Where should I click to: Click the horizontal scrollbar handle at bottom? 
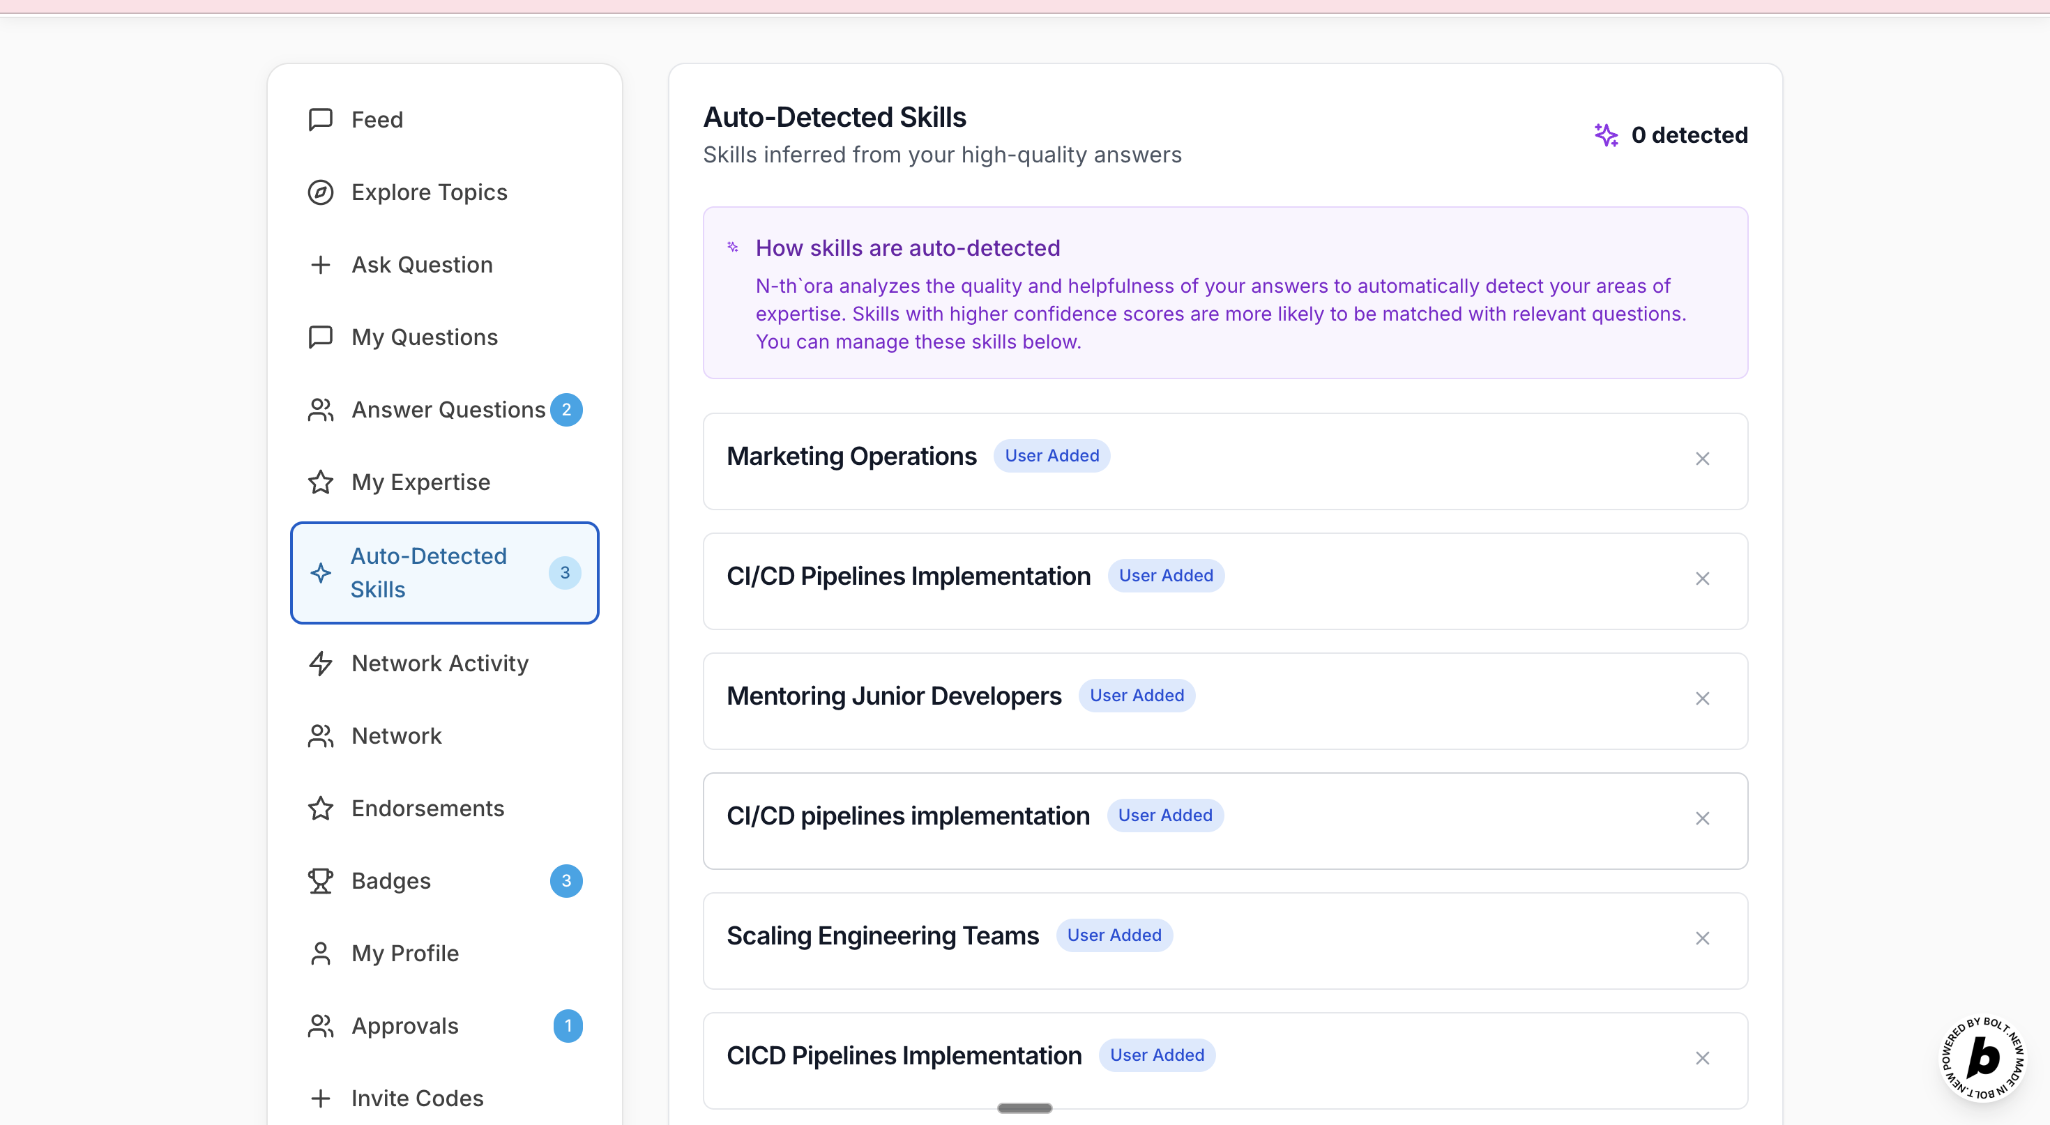point(1024,1108)
